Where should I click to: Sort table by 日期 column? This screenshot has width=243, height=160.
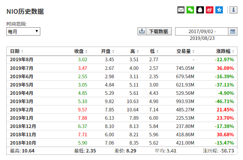[x=17, y=51]
